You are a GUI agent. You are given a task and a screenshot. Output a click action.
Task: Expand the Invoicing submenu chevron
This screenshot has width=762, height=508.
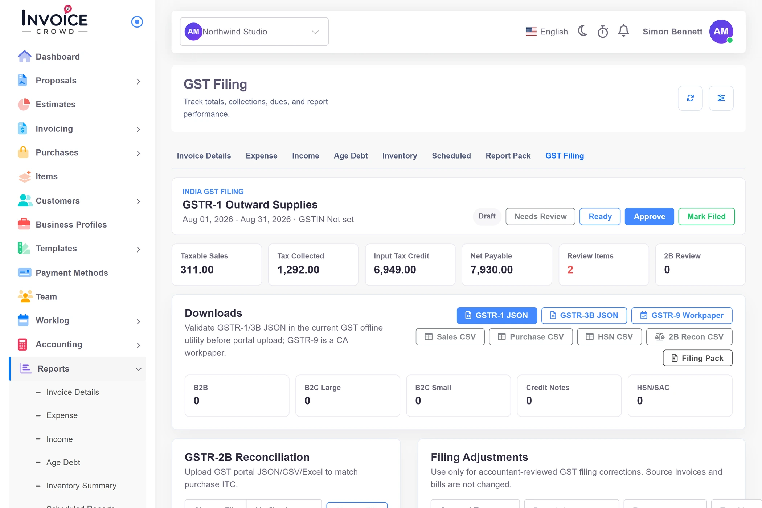point(138,129)
